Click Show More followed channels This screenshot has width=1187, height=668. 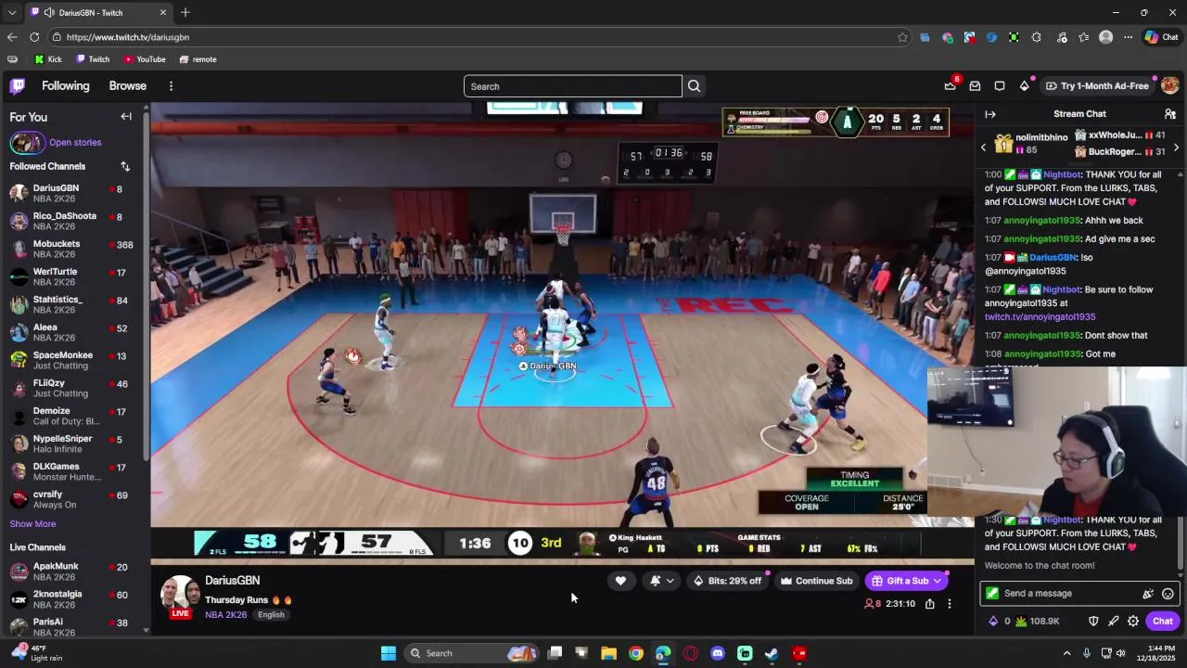pos(32,524)
